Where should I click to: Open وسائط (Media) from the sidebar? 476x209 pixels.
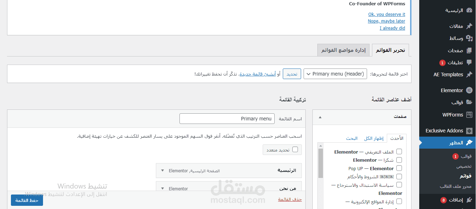point(470,38)
